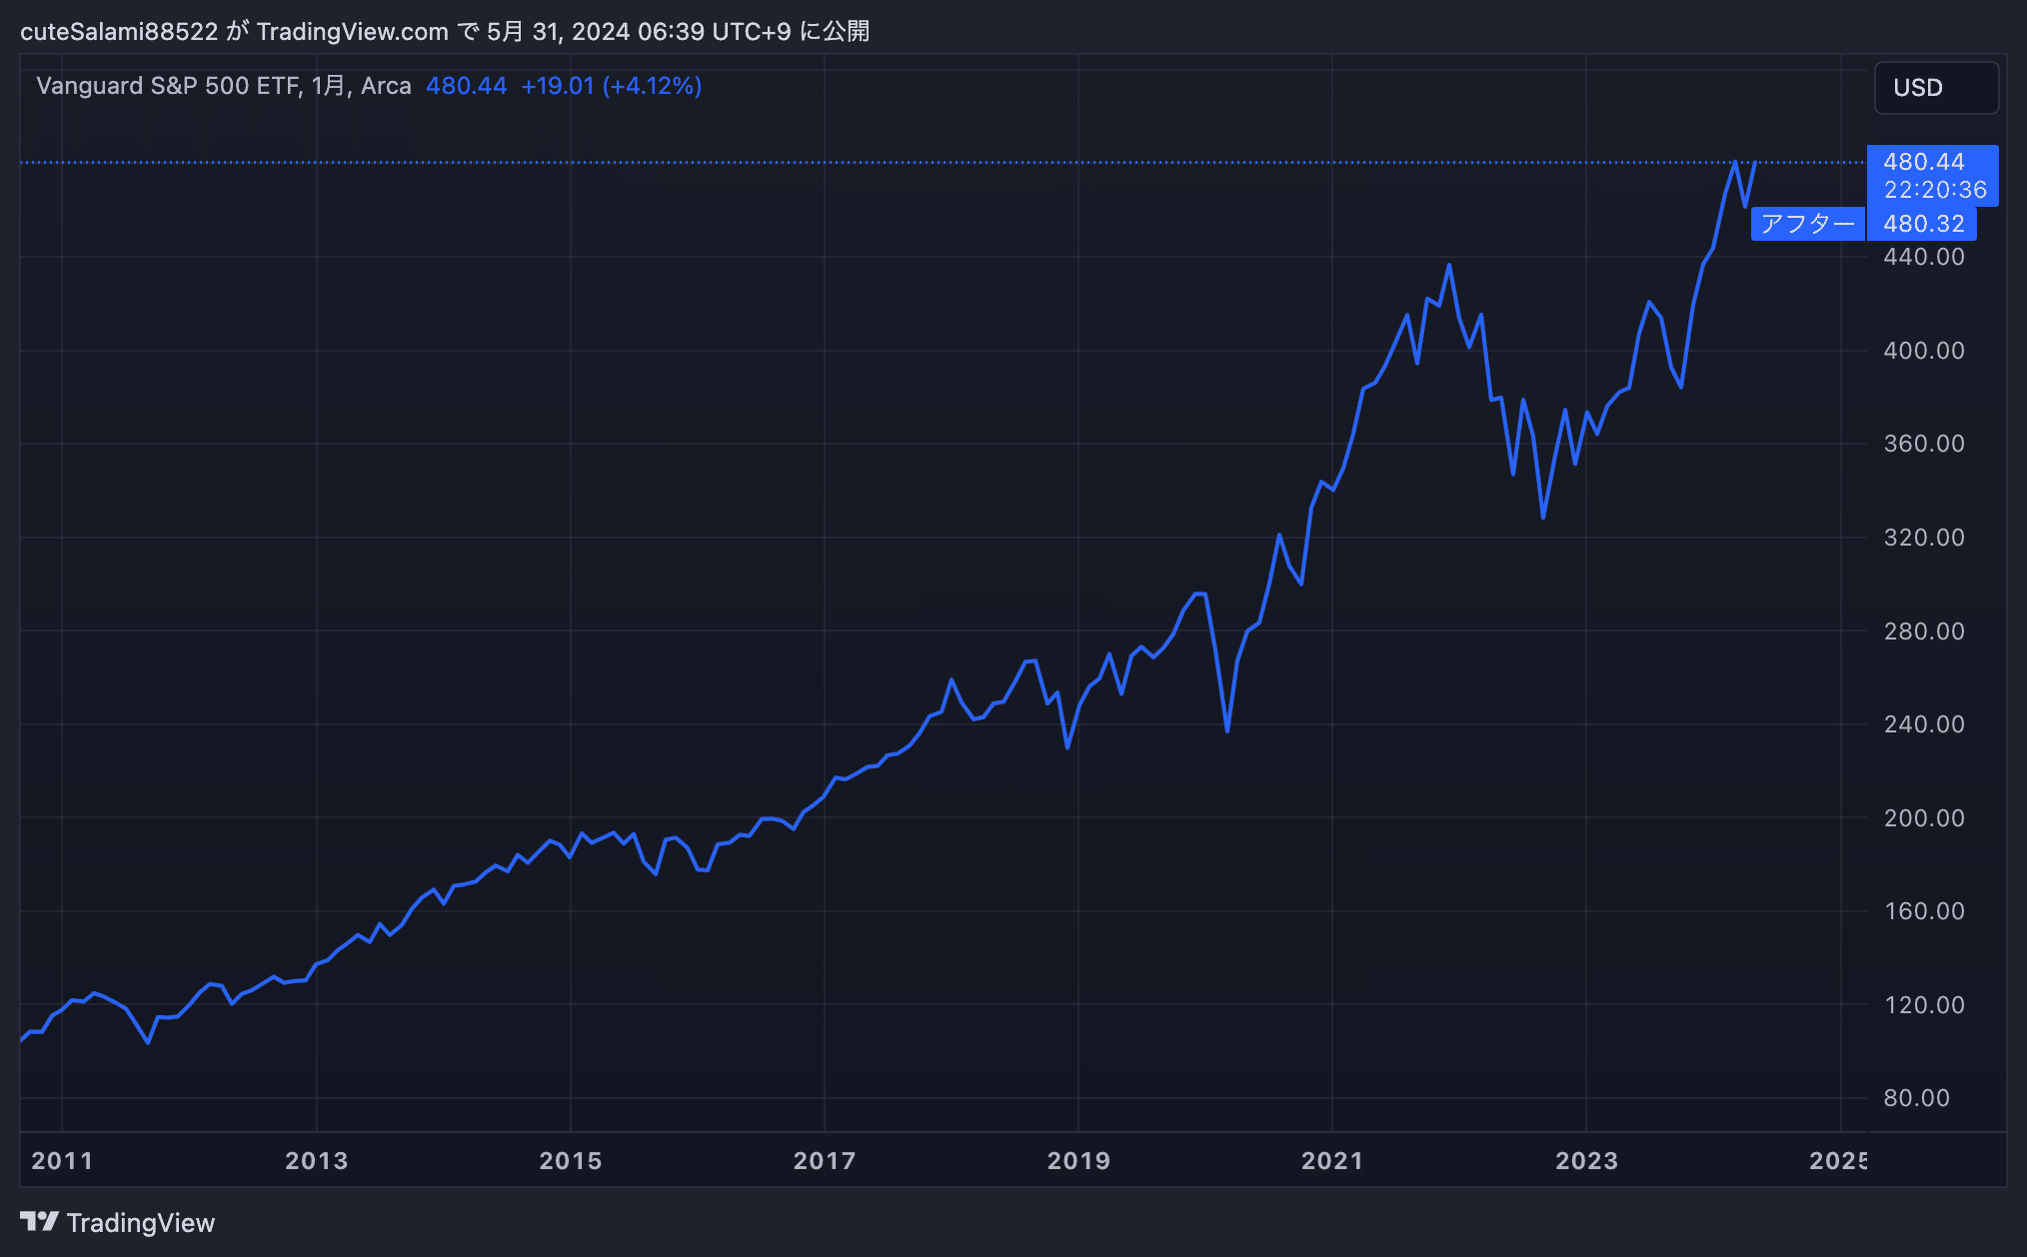The image size is (2027, 1257).
Task: Click the 2013 time axis label
Action: coord(316,1161)
